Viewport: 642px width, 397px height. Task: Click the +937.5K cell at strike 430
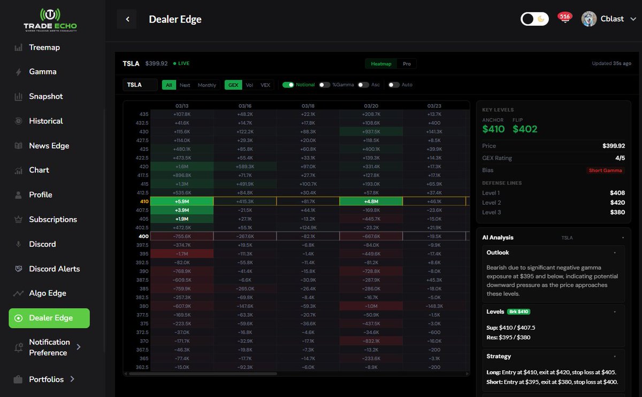[x=371, y=131]
